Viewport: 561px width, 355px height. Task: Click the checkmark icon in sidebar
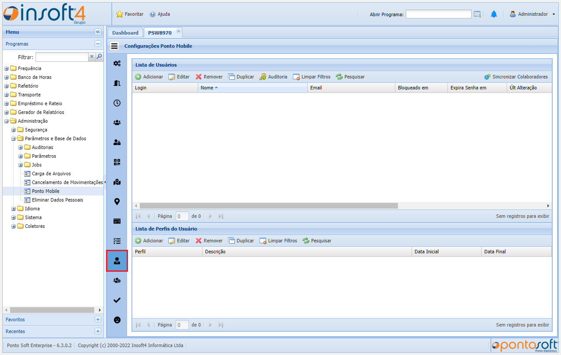click(117, 300)
